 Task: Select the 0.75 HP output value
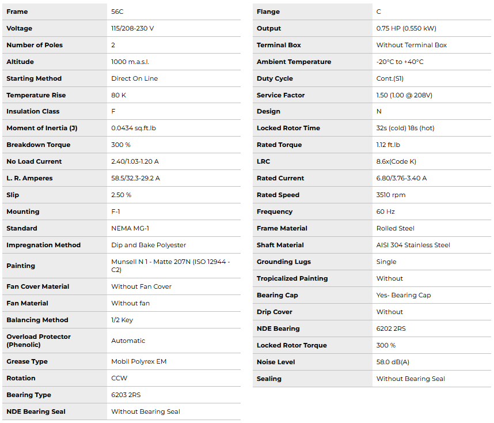[x=406, y=28]
